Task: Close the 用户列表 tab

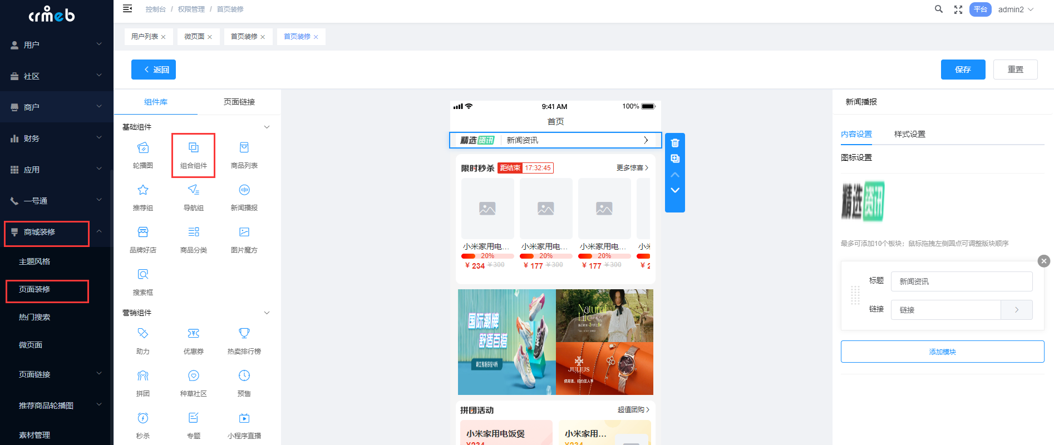Action: tap(163, 37)
